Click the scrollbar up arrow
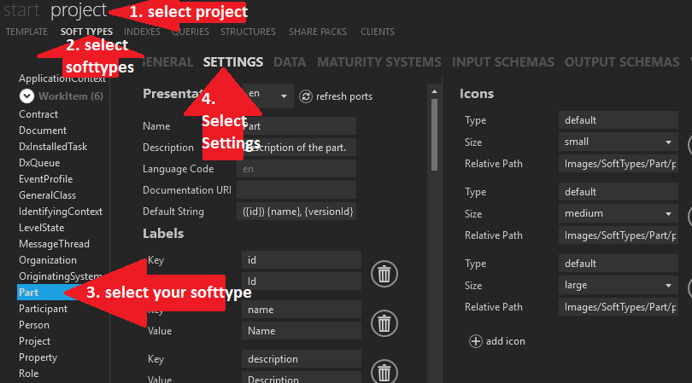This screenshot has width=692, height=383. click(434, 91)
